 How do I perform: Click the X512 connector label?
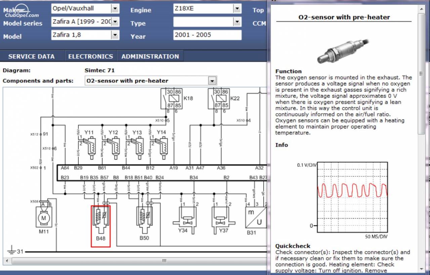click(34, 134)
